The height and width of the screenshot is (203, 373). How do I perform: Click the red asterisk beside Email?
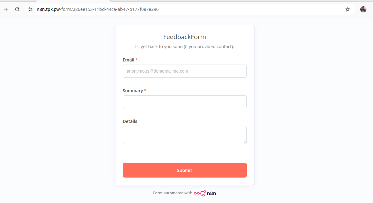(x=137, y=60)
